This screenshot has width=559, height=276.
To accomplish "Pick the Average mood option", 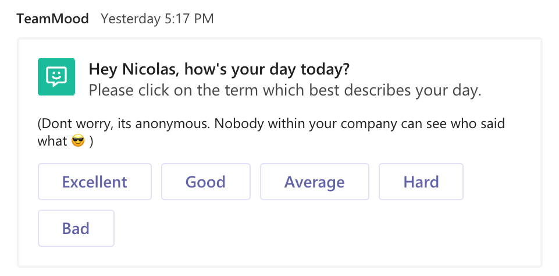I will (314, 182).
